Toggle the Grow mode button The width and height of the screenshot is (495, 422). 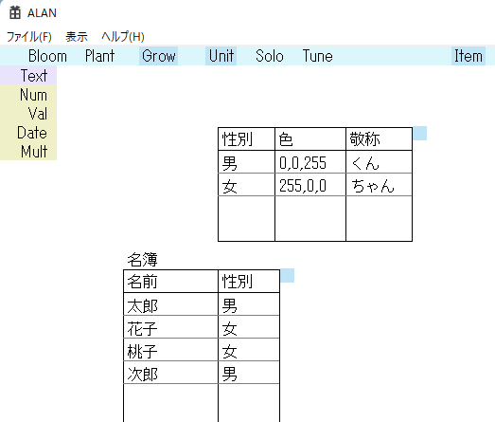pyautogui.click(x=158, y=56)
